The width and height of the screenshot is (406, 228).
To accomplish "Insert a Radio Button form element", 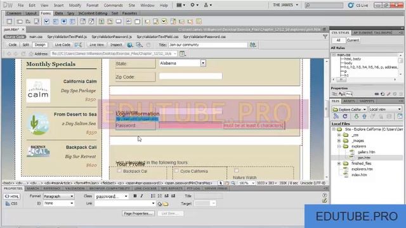I will [x=63, y=22].
